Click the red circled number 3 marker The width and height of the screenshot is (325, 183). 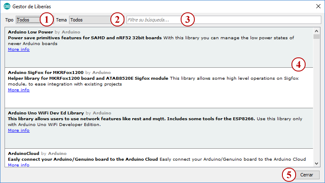187,19
